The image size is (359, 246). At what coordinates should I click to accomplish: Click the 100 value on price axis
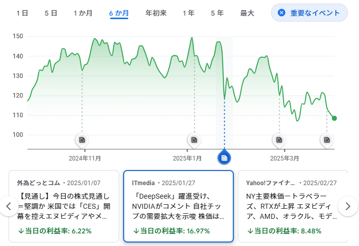[x=18, y=135]
